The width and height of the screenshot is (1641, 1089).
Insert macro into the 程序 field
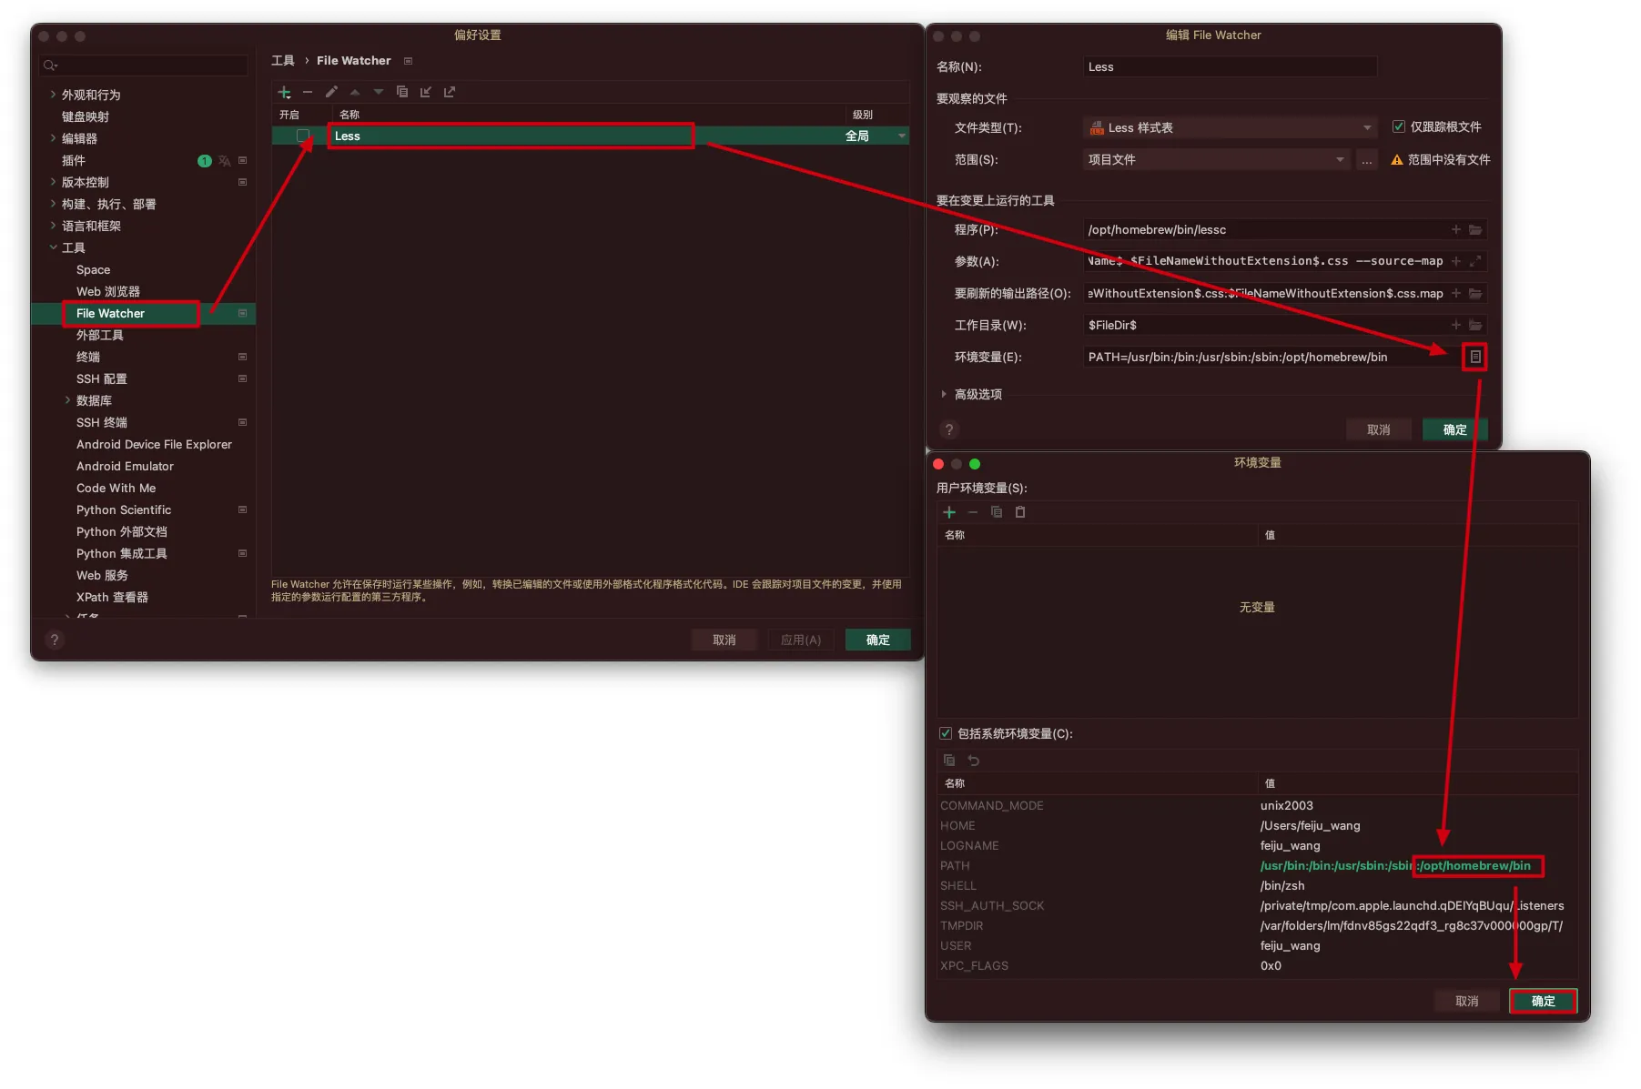coord(1456,230)
